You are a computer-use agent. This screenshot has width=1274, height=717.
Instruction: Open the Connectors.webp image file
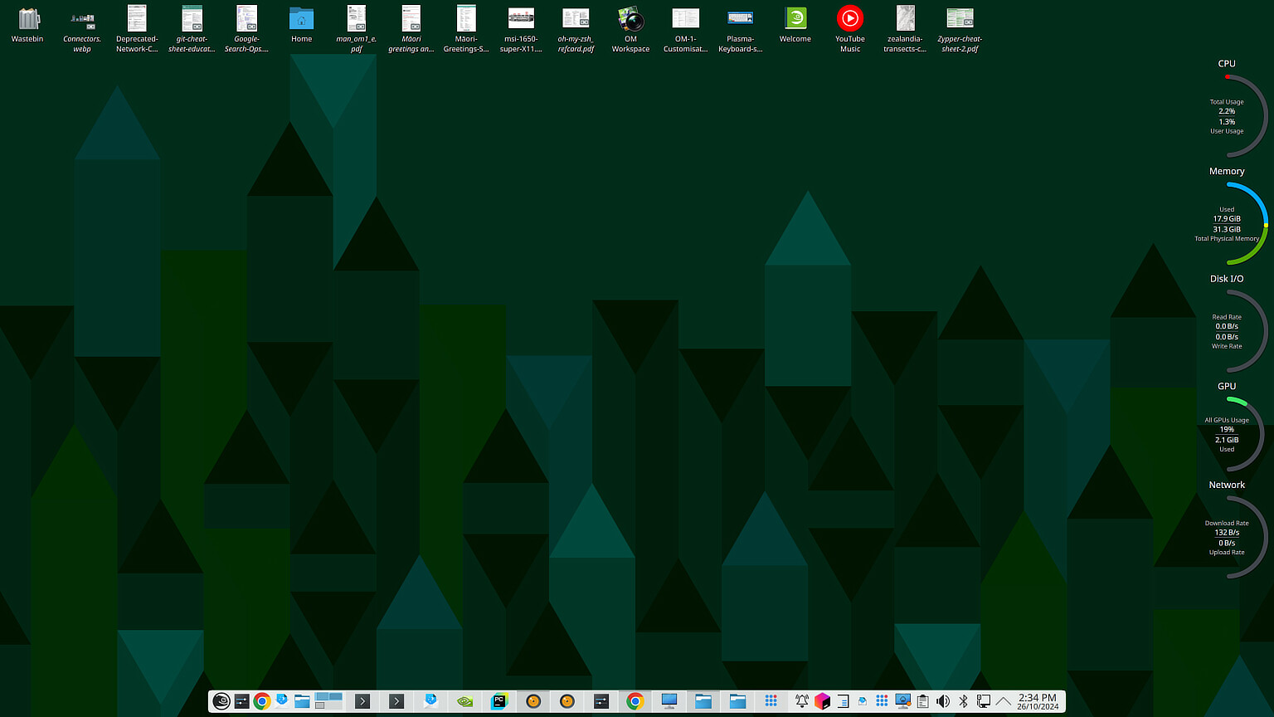pyautogui.click(x=82, y=20)
